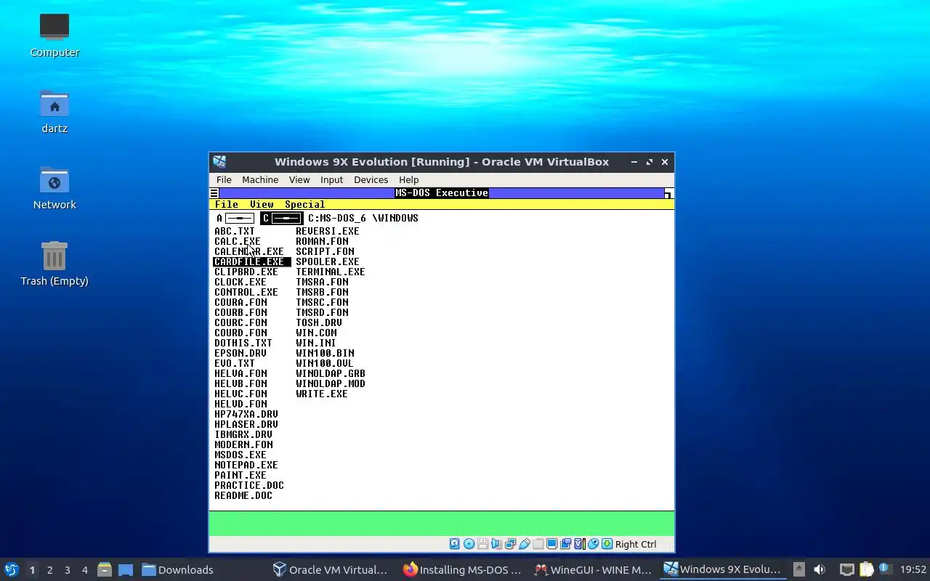Click the show desktop icon in the panel
The width and height of the screenshot is (930, 581).
[x=126, y=569]
